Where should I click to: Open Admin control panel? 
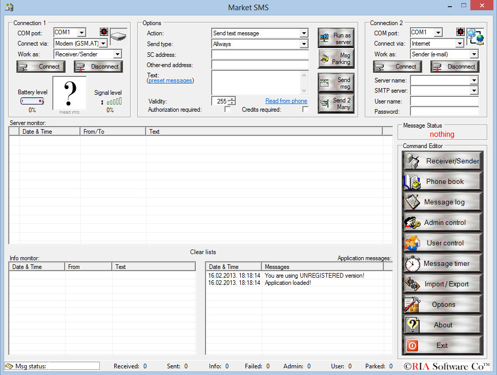[442, 222]
